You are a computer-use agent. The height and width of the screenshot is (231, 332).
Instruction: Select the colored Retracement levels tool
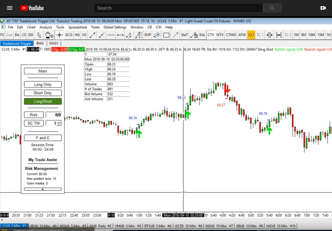coord(139,35)
